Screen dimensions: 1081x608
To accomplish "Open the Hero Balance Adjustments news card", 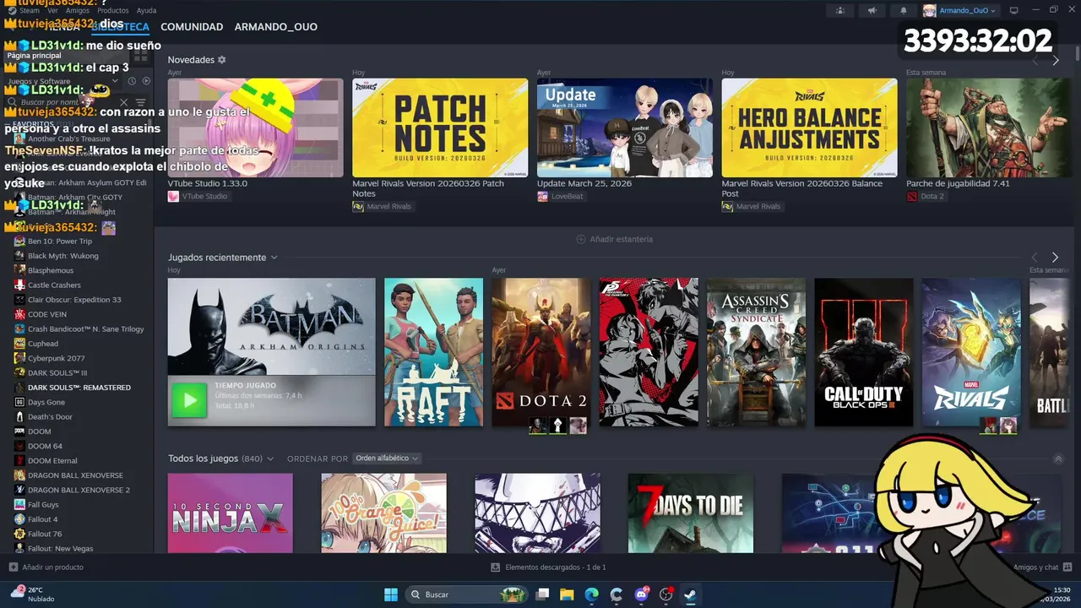I will [x=809, y=128].
